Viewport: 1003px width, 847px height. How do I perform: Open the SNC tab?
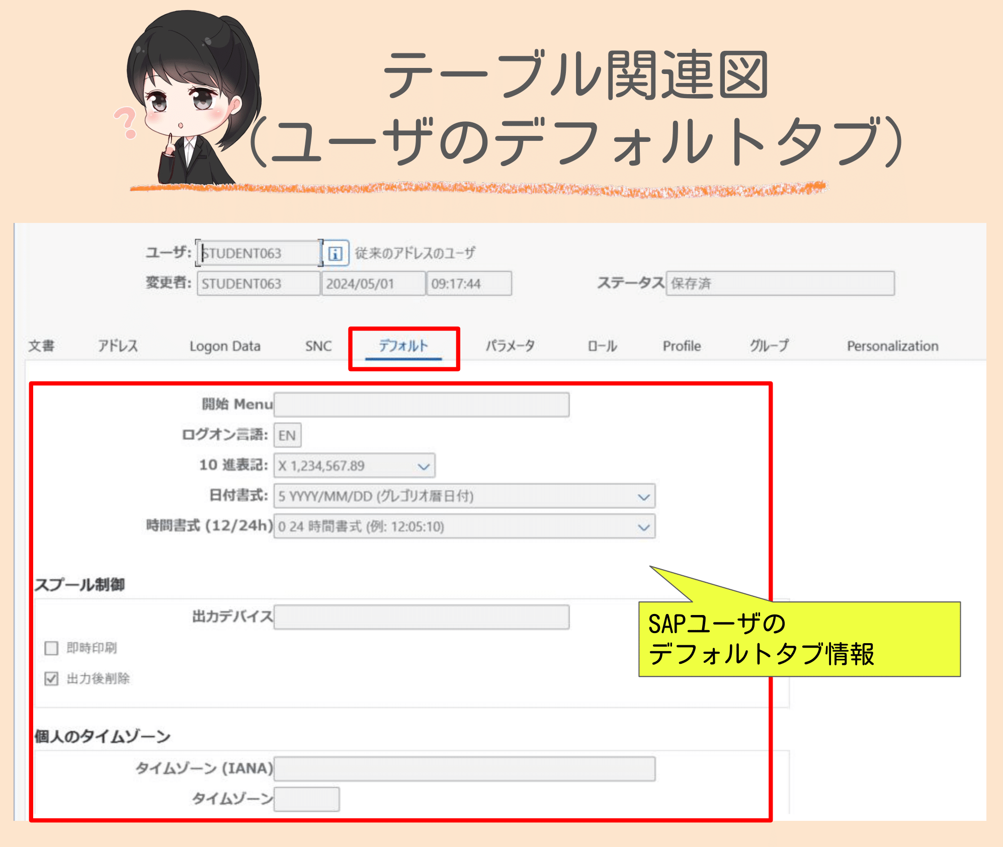pyautogui.click(x=317, y=346)
